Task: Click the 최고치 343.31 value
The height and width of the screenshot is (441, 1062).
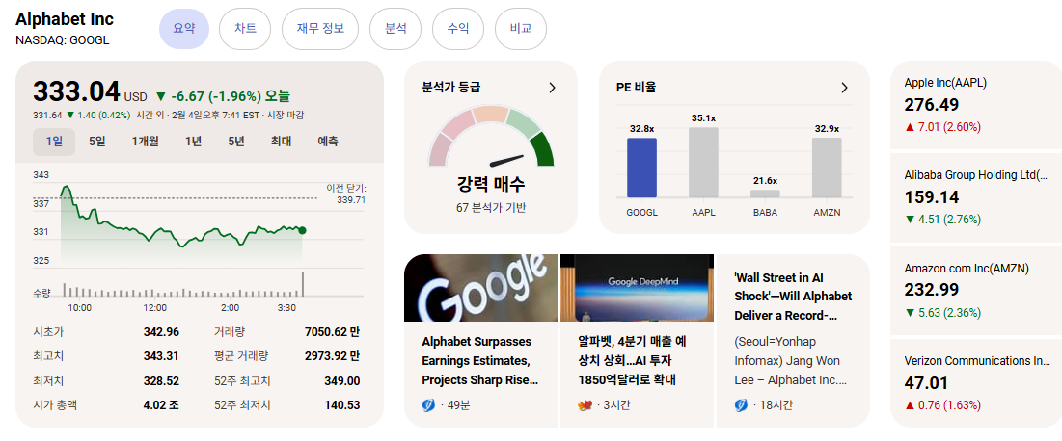Action: pos(161,356)
